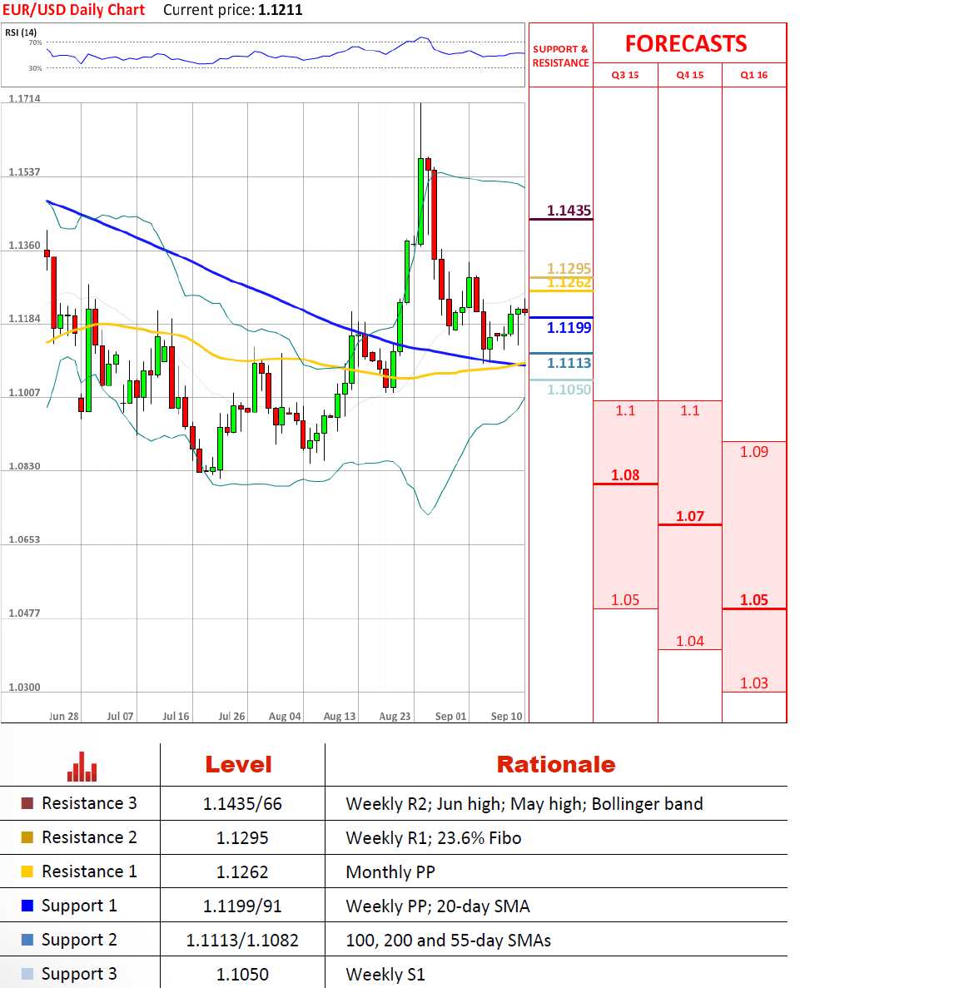Viewport: 959px width, 988px height.
Task: Click the Rationale column header
Action: pyautogui.click(x=556, y=764)
